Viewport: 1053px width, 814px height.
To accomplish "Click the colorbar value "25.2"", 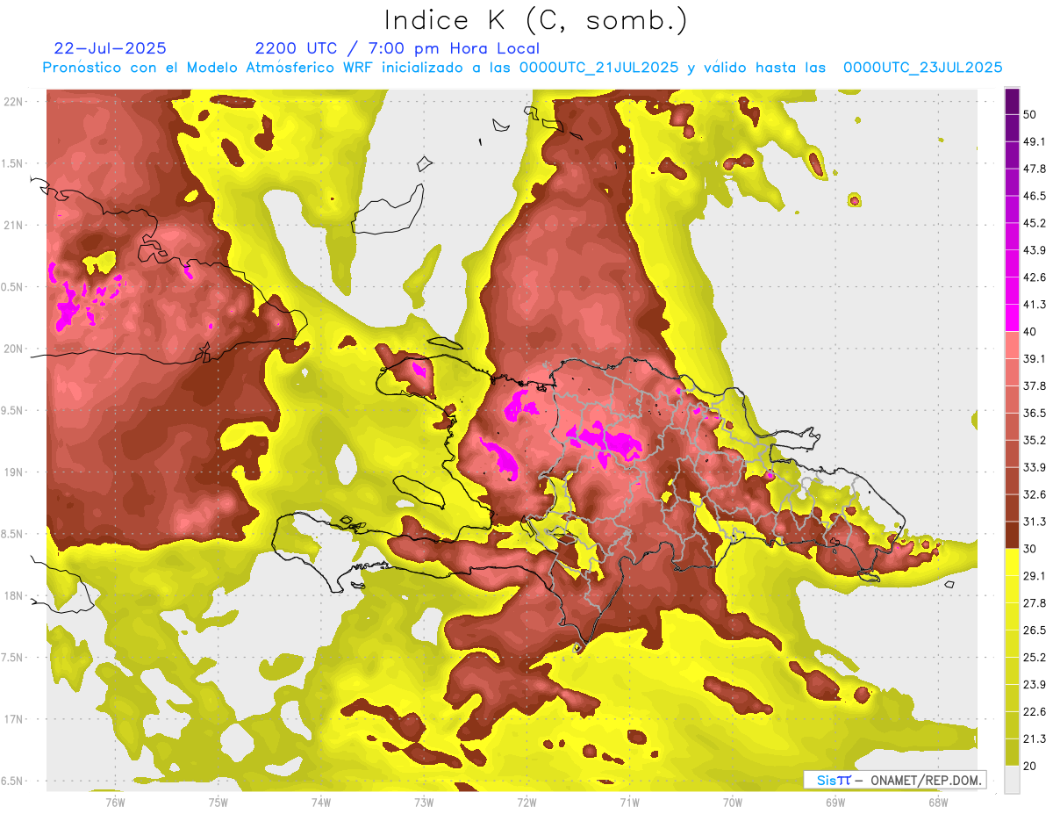I will (1035, 657).
